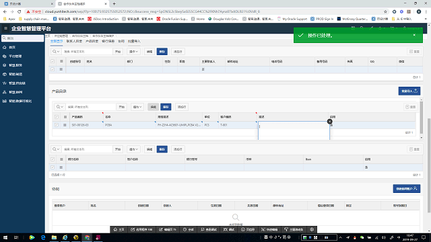Click 保存 save in contacts grid toolbar
Viewport: 431px width, 242px height.
click(x=162, y=52)
